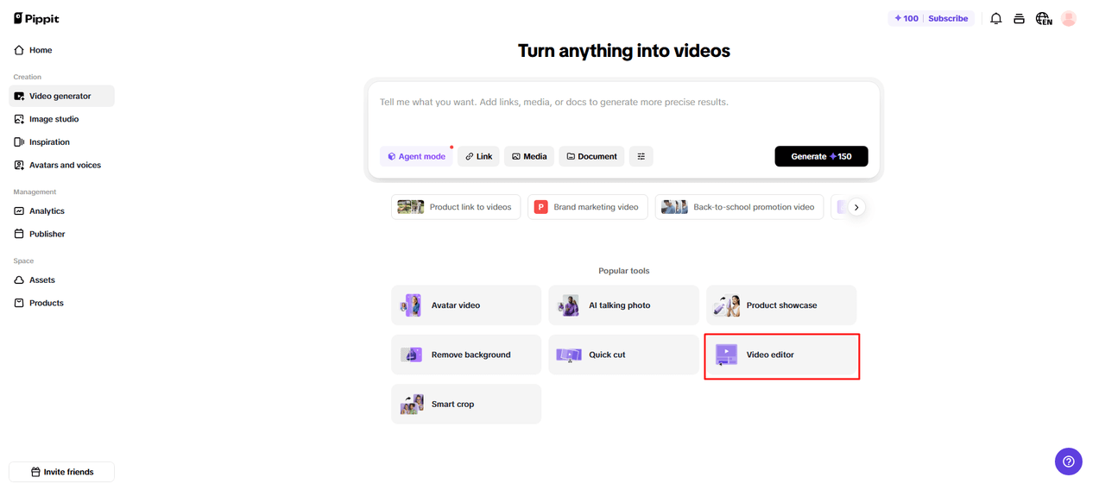Click the prompt text input field
1105x496 pixels.
[x=622, y=112]
